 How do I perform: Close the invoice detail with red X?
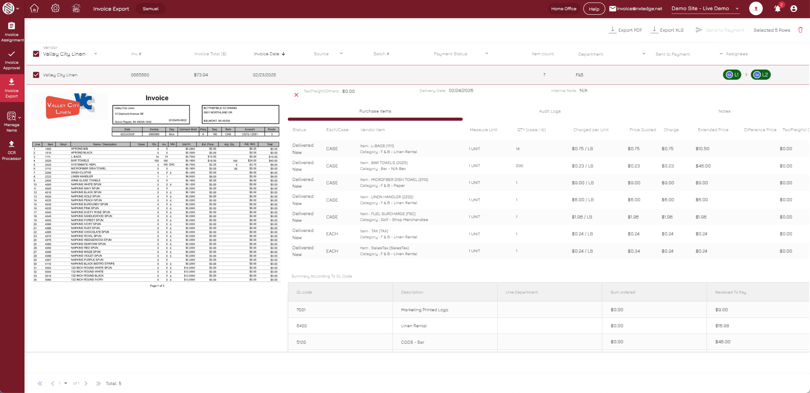296,95
